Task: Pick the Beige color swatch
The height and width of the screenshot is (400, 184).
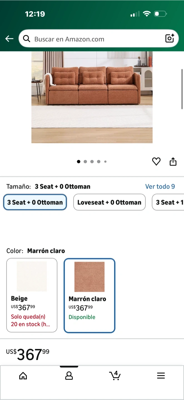Action: (x=32, y=295)
